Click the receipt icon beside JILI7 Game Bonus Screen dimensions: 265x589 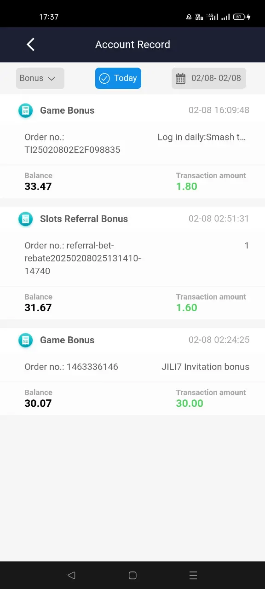25,340
